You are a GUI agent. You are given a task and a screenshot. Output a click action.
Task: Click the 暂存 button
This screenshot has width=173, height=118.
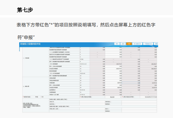(x=117, y=44)
